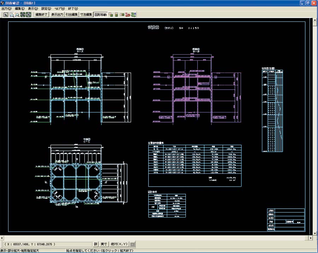Screen dimensions: 318x253
Task: Click horizontal scrollbar left arrow
Action: pyautogui.click(x=2, y=238)
